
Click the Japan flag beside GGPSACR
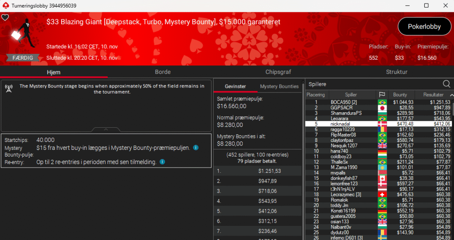pos(382,107)
